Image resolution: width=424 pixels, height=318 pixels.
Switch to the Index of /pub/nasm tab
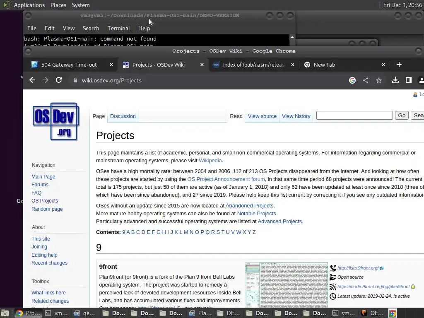click(254, 65)
